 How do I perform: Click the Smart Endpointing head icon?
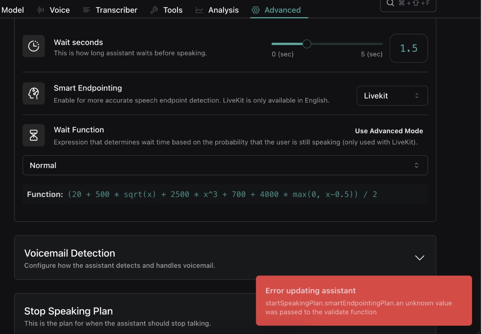[34, 93]
